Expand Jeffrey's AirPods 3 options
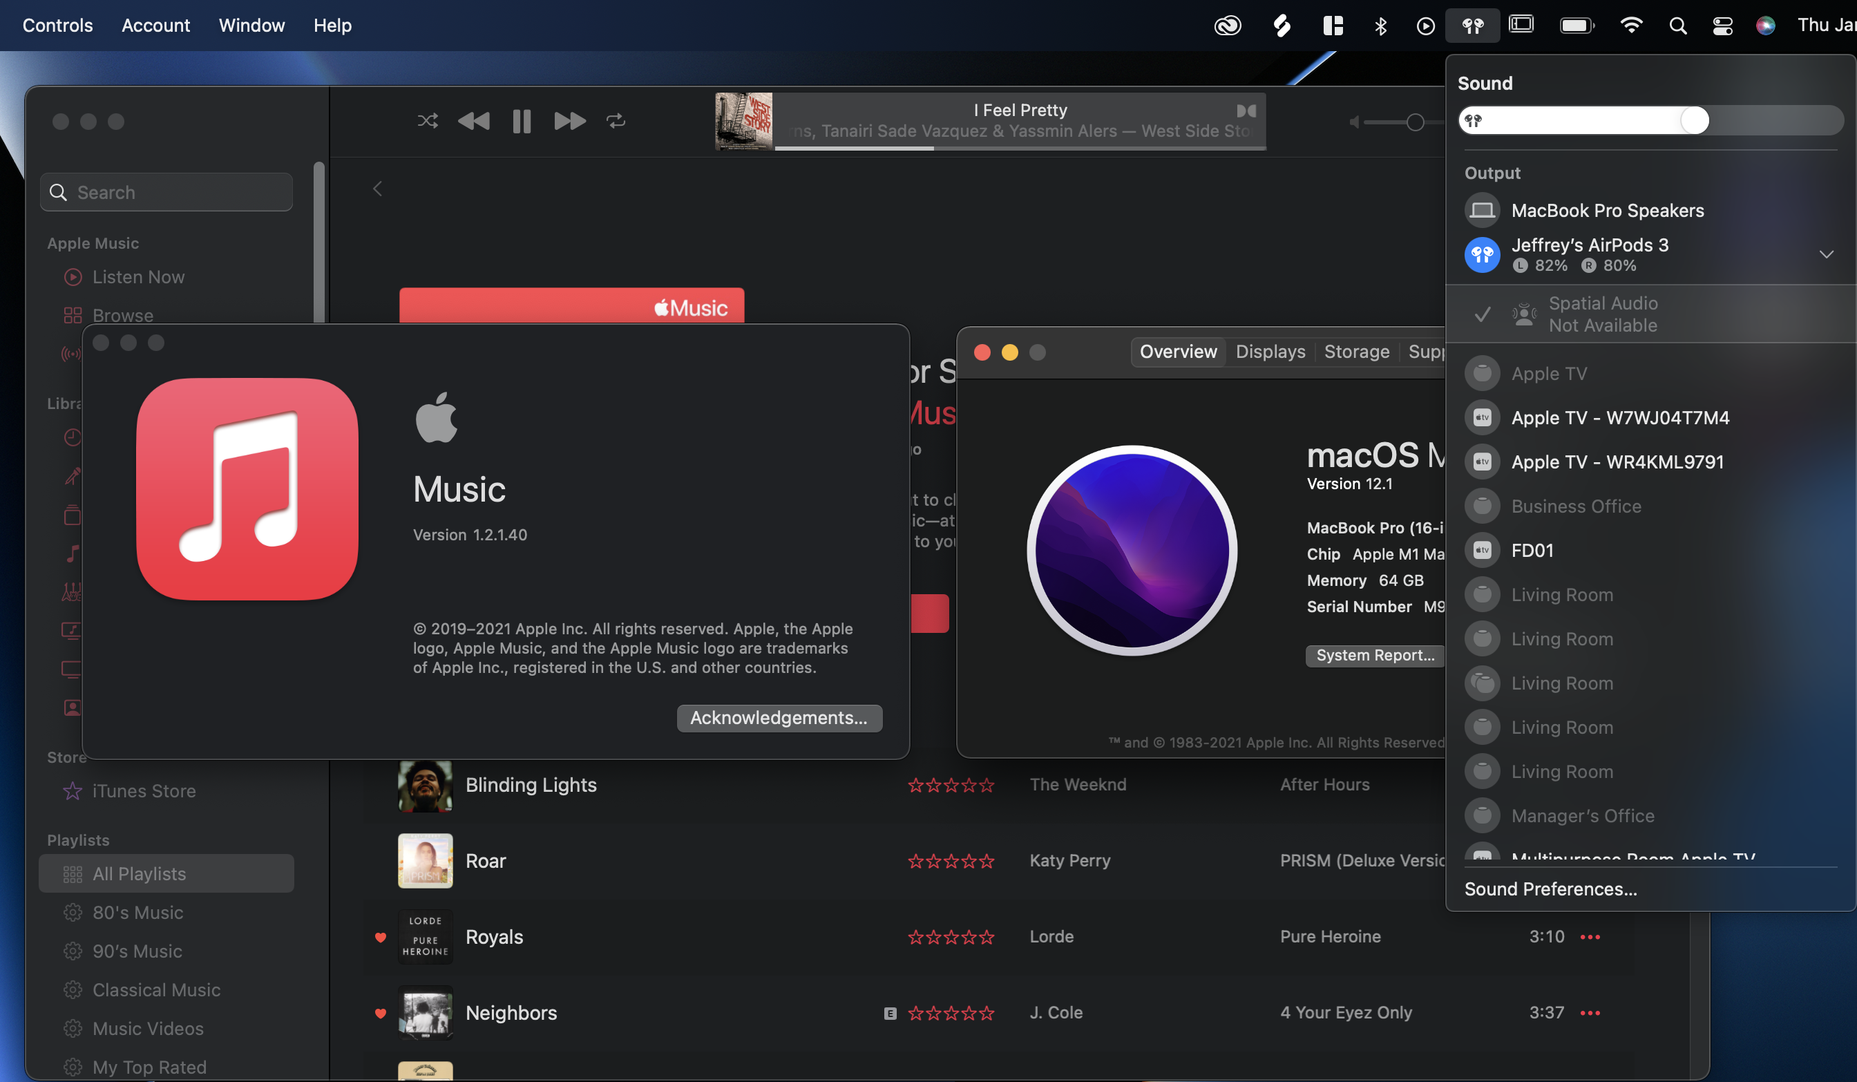The image size is (1857, 1082). tap(1826, 254)
